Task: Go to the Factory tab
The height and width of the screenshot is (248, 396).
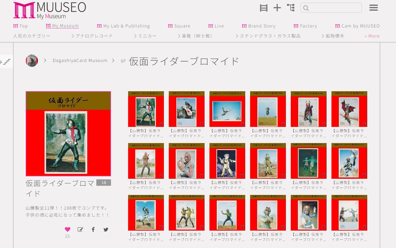Action: (x=305, y=26)
